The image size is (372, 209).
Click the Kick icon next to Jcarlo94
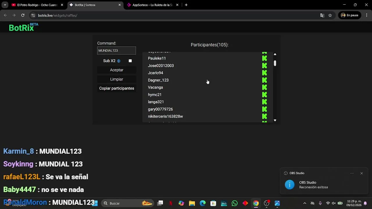coord(264,73)
